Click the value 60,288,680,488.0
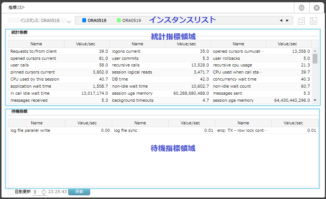This screenshot has width=326, height=199. click(x=191, y=93)
